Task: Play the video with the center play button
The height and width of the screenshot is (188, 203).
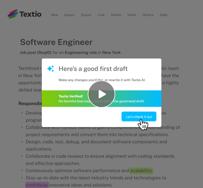Action: click(x=101, y=94)
